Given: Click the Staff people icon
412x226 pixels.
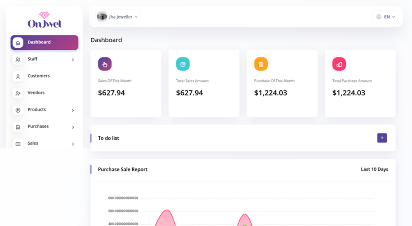Looking at the screenshot, I should [18, 60].
